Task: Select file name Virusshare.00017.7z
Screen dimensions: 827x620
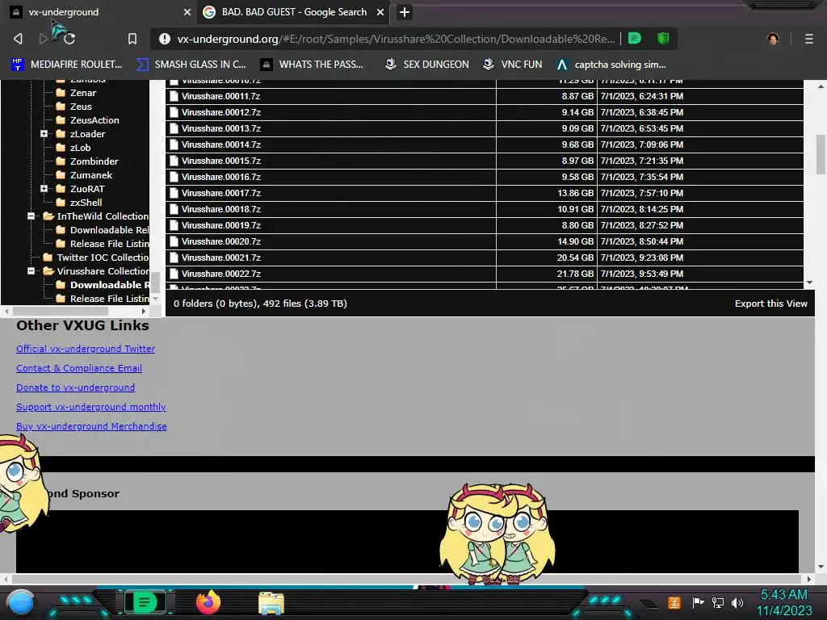Action: click(221, 193)
